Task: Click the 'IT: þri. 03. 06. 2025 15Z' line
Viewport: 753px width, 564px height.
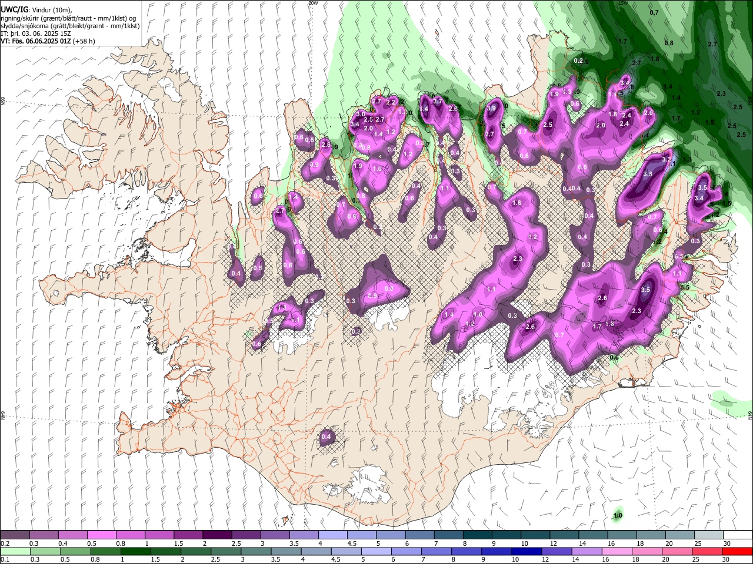Action: point(36,33)
